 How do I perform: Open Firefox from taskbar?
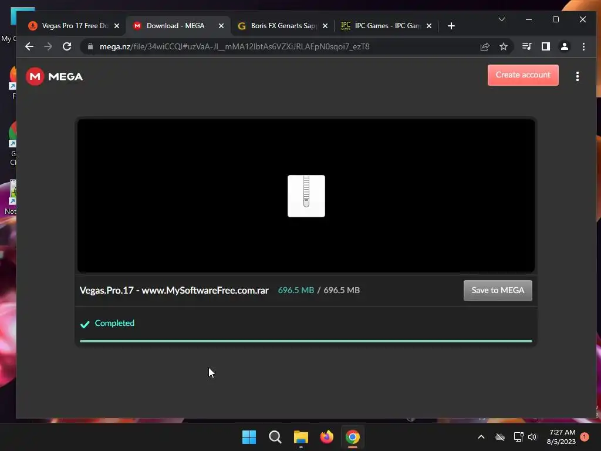coord(326,437)
